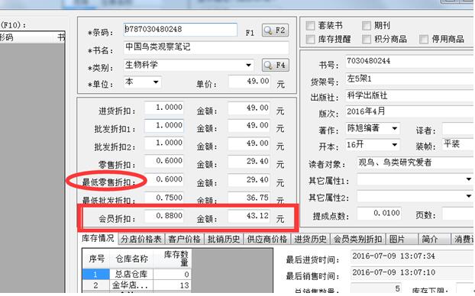The width and height of the screenshot is (475, 296).
Task: Select the 进货历史 tab
Action: click(x=310, y=239)
